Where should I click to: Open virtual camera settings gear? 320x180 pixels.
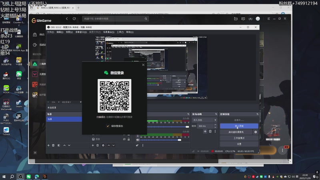[x=256, y=132]
